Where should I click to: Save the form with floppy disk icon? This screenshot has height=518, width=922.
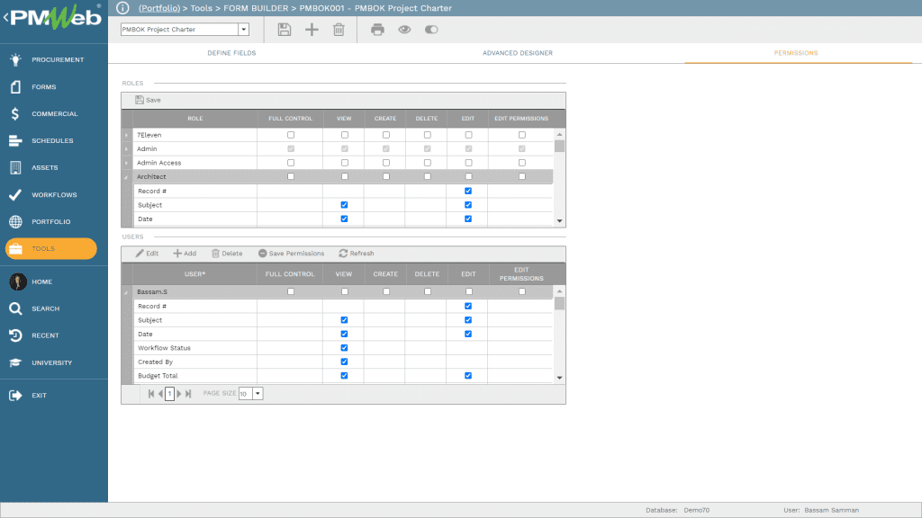[x=285, y=30]
